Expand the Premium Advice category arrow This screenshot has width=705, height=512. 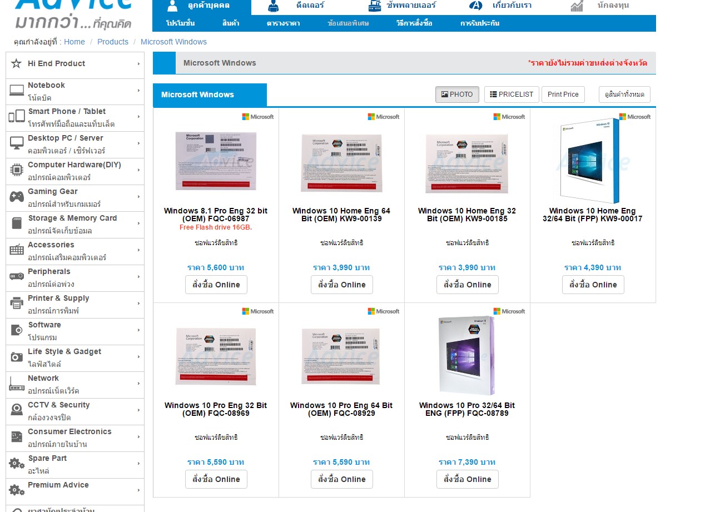coord(138,491)
